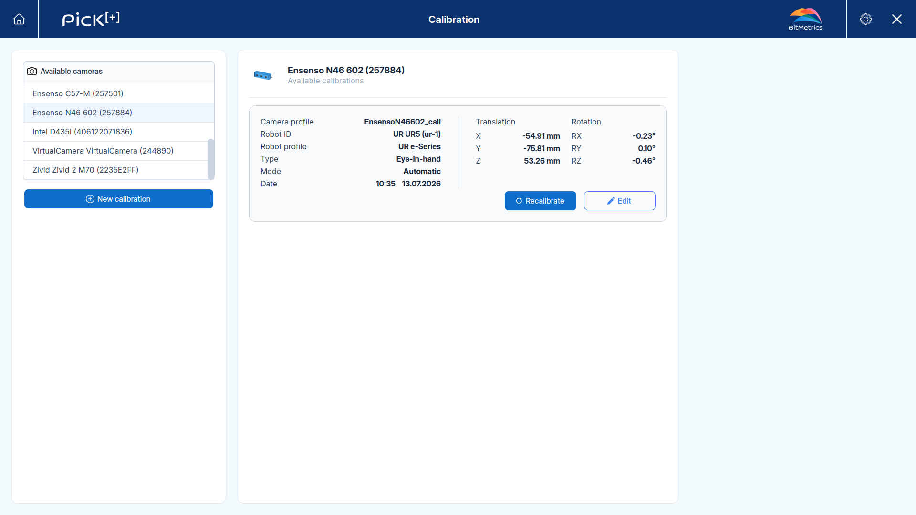
Task: Click the Ensenso N46 602 (257884) title
Action: click(346, 70)
